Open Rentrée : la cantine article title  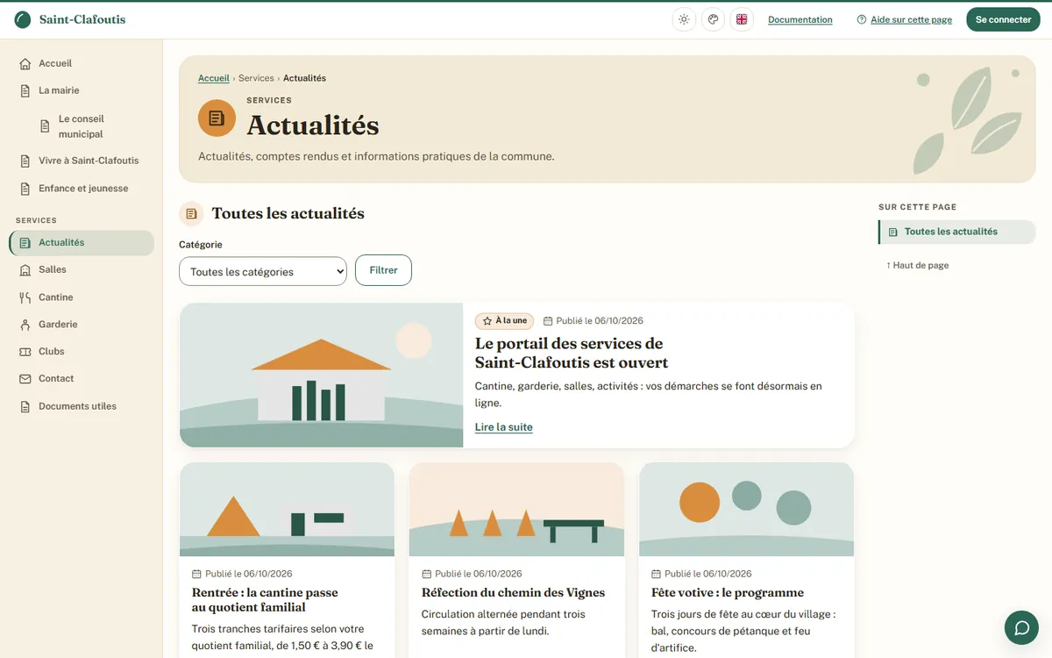click(x=265, y=600)
